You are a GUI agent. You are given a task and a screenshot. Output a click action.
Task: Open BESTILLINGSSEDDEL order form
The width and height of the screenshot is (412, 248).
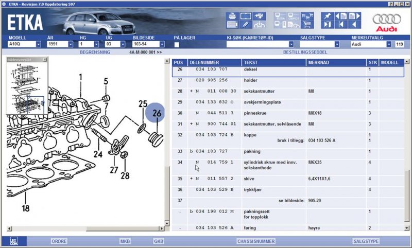coord(305,52)
